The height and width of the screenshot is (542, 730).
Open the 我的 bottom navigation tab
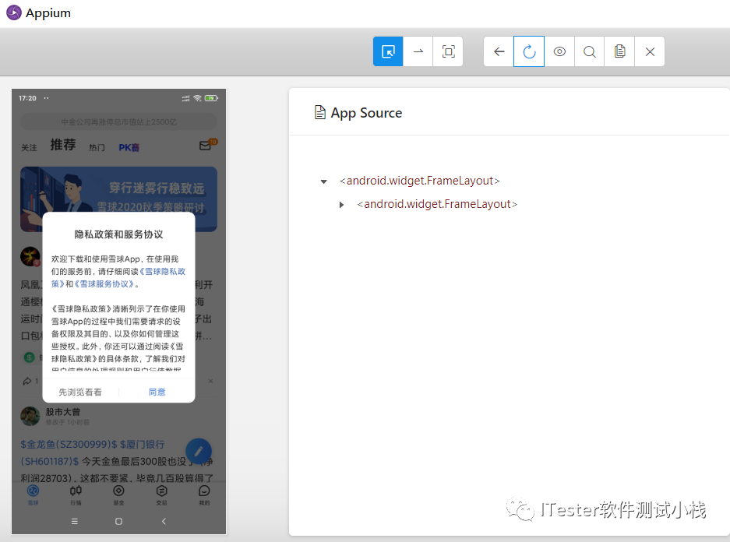click(204, 494)
